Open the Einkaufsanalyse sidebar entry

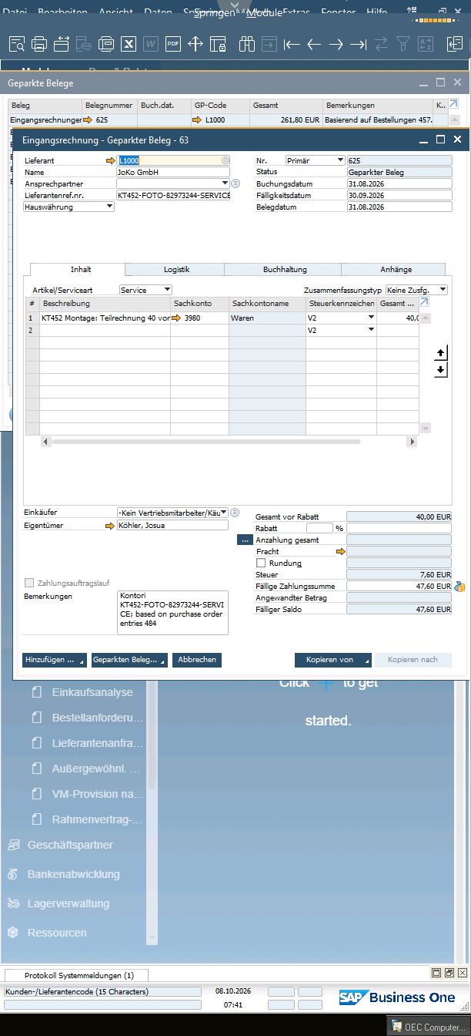pyautogui.click(x=92, y=692)
